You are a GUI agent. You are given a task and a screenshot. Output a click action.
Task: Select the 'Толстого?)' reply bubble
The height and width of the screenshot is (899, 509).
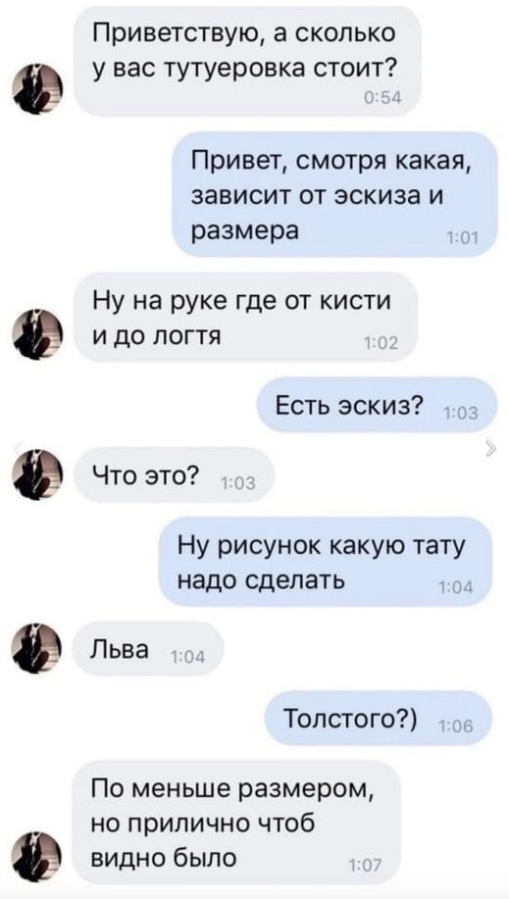pyautogui.click(x=380, y=718)
